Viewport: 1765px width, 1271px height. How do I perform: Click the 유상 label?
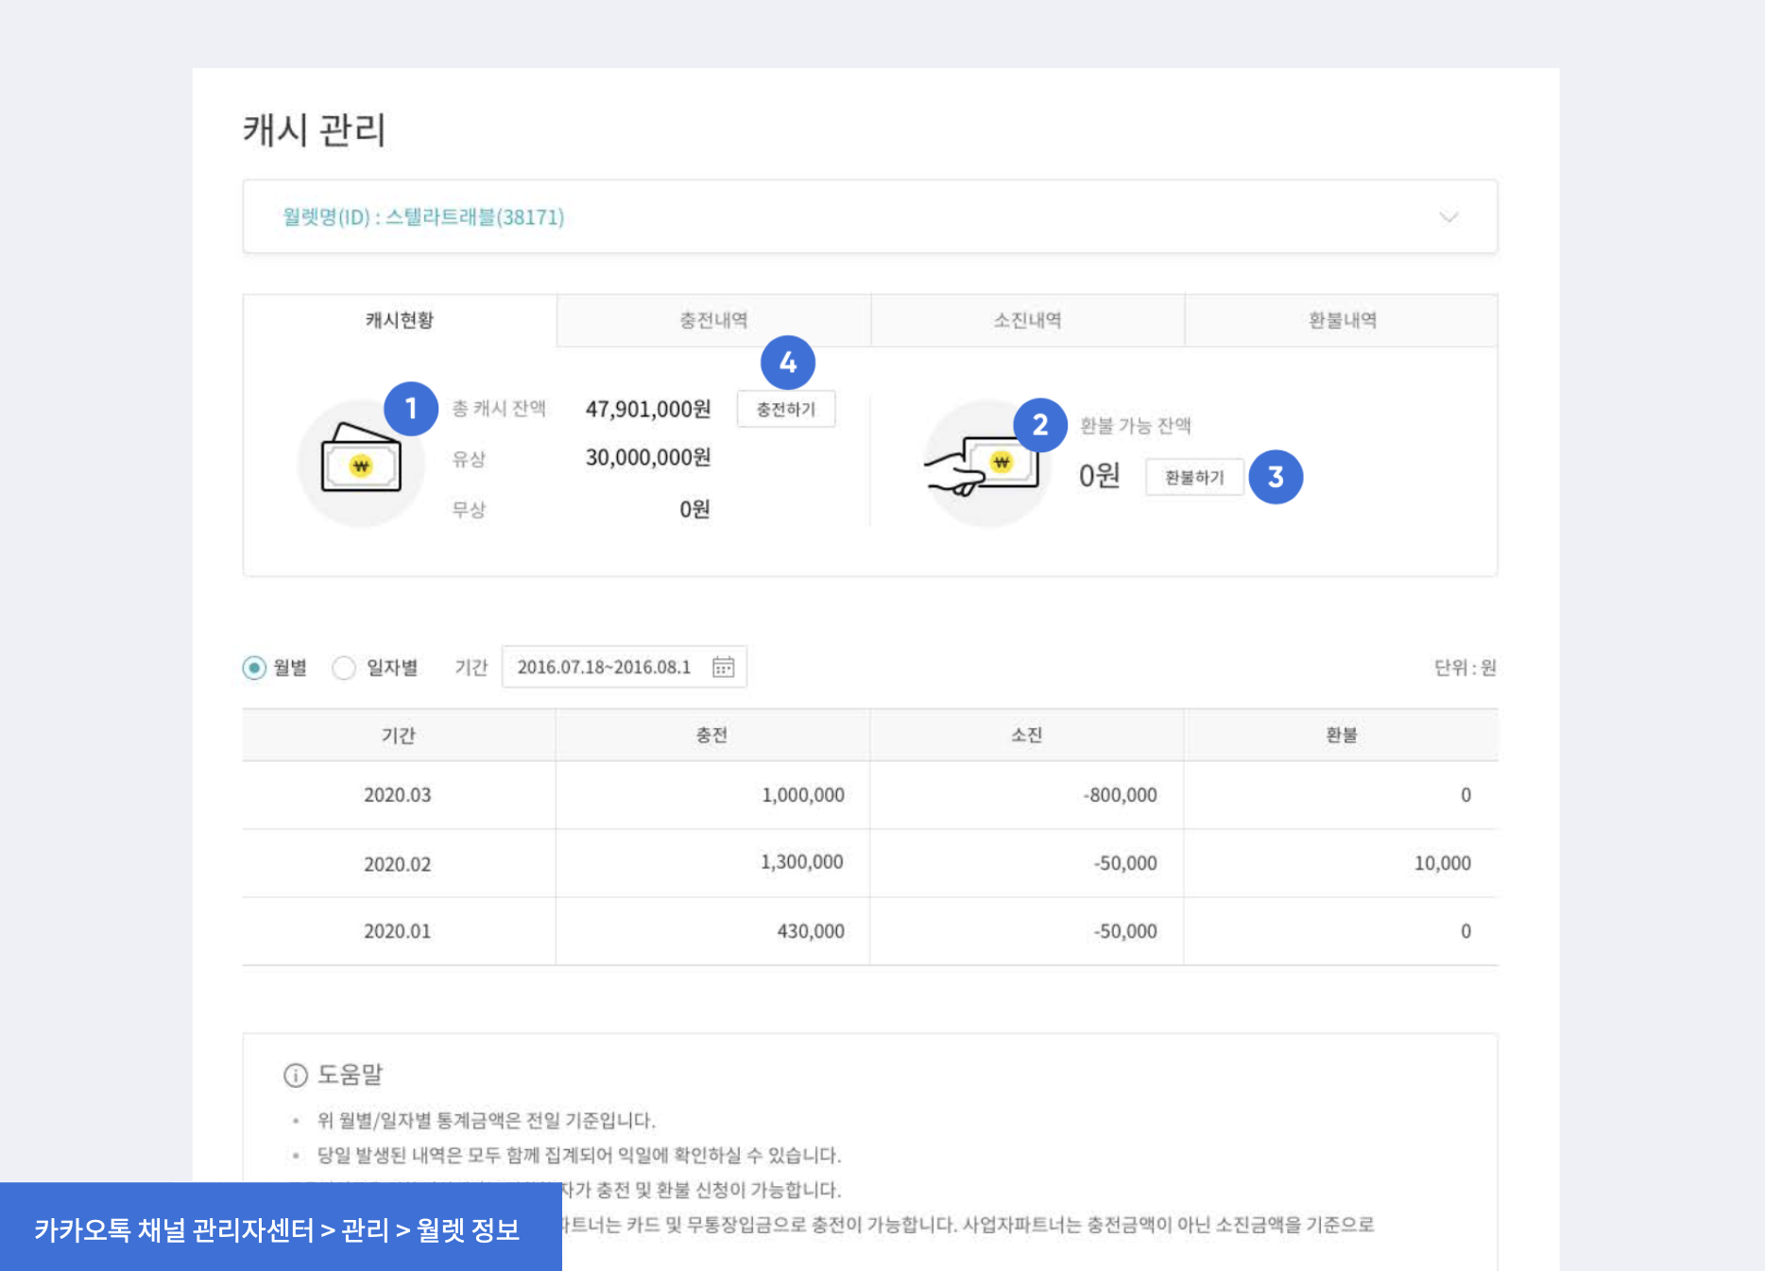click(469, 459)
